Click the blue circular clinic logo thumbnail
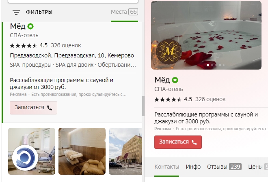Viewport: 268px width, 182px height. pos(25,158)
